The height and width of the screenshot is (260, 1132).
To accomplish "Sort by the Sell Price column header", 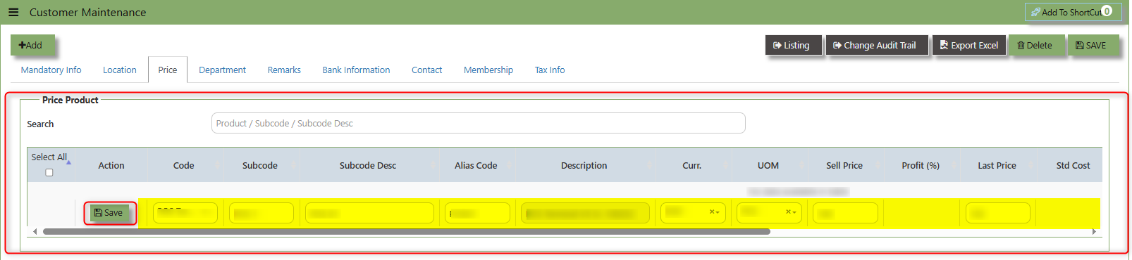I will (x=844, y=166).
